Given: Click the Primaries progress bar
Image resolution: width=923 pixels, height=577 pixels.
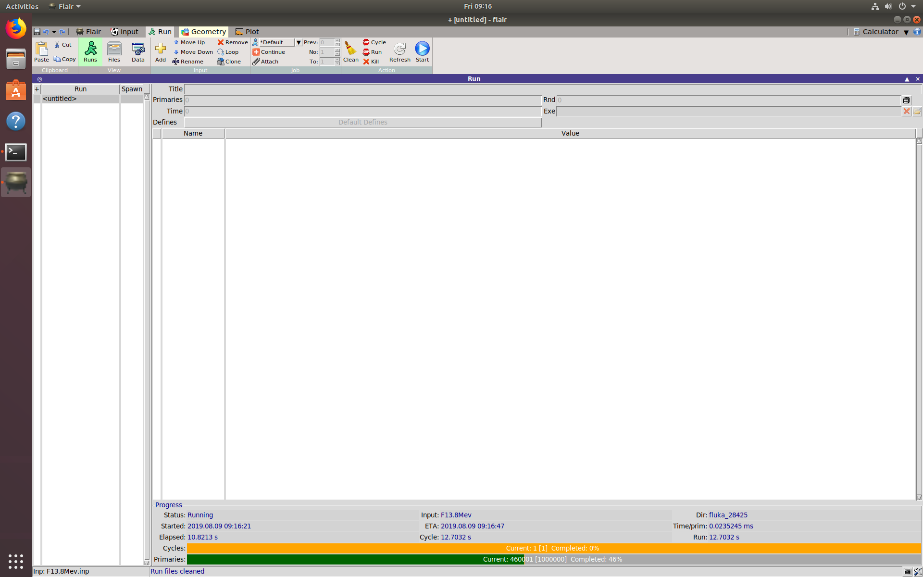Looking at the screenshot, I should 554,559.
